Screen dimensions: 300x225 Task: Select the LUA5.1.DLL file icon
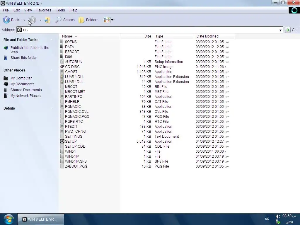click(x=62, y=76)
